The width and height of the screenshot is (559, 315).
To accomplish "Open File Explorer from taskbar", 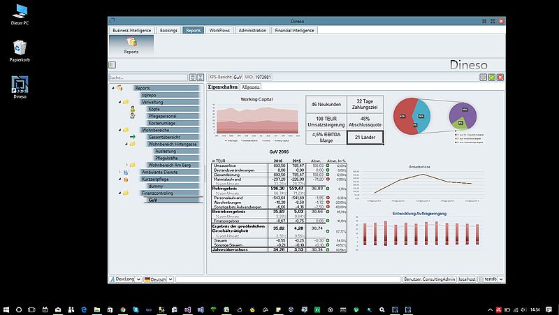I will (x=97, y=309).
